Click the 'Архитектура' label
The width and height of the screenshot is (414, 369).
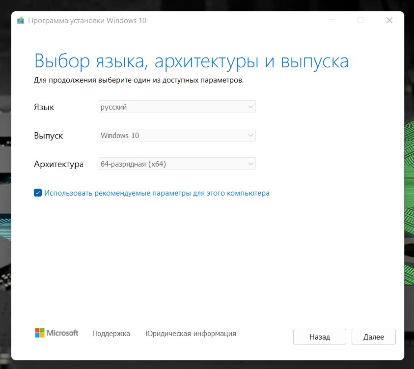(58, 164)
